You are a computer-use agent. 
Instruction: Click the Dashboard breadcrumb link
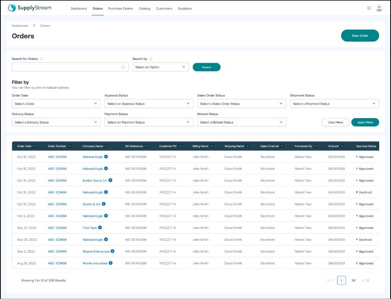pyautogui.click(x=20, y=26)
